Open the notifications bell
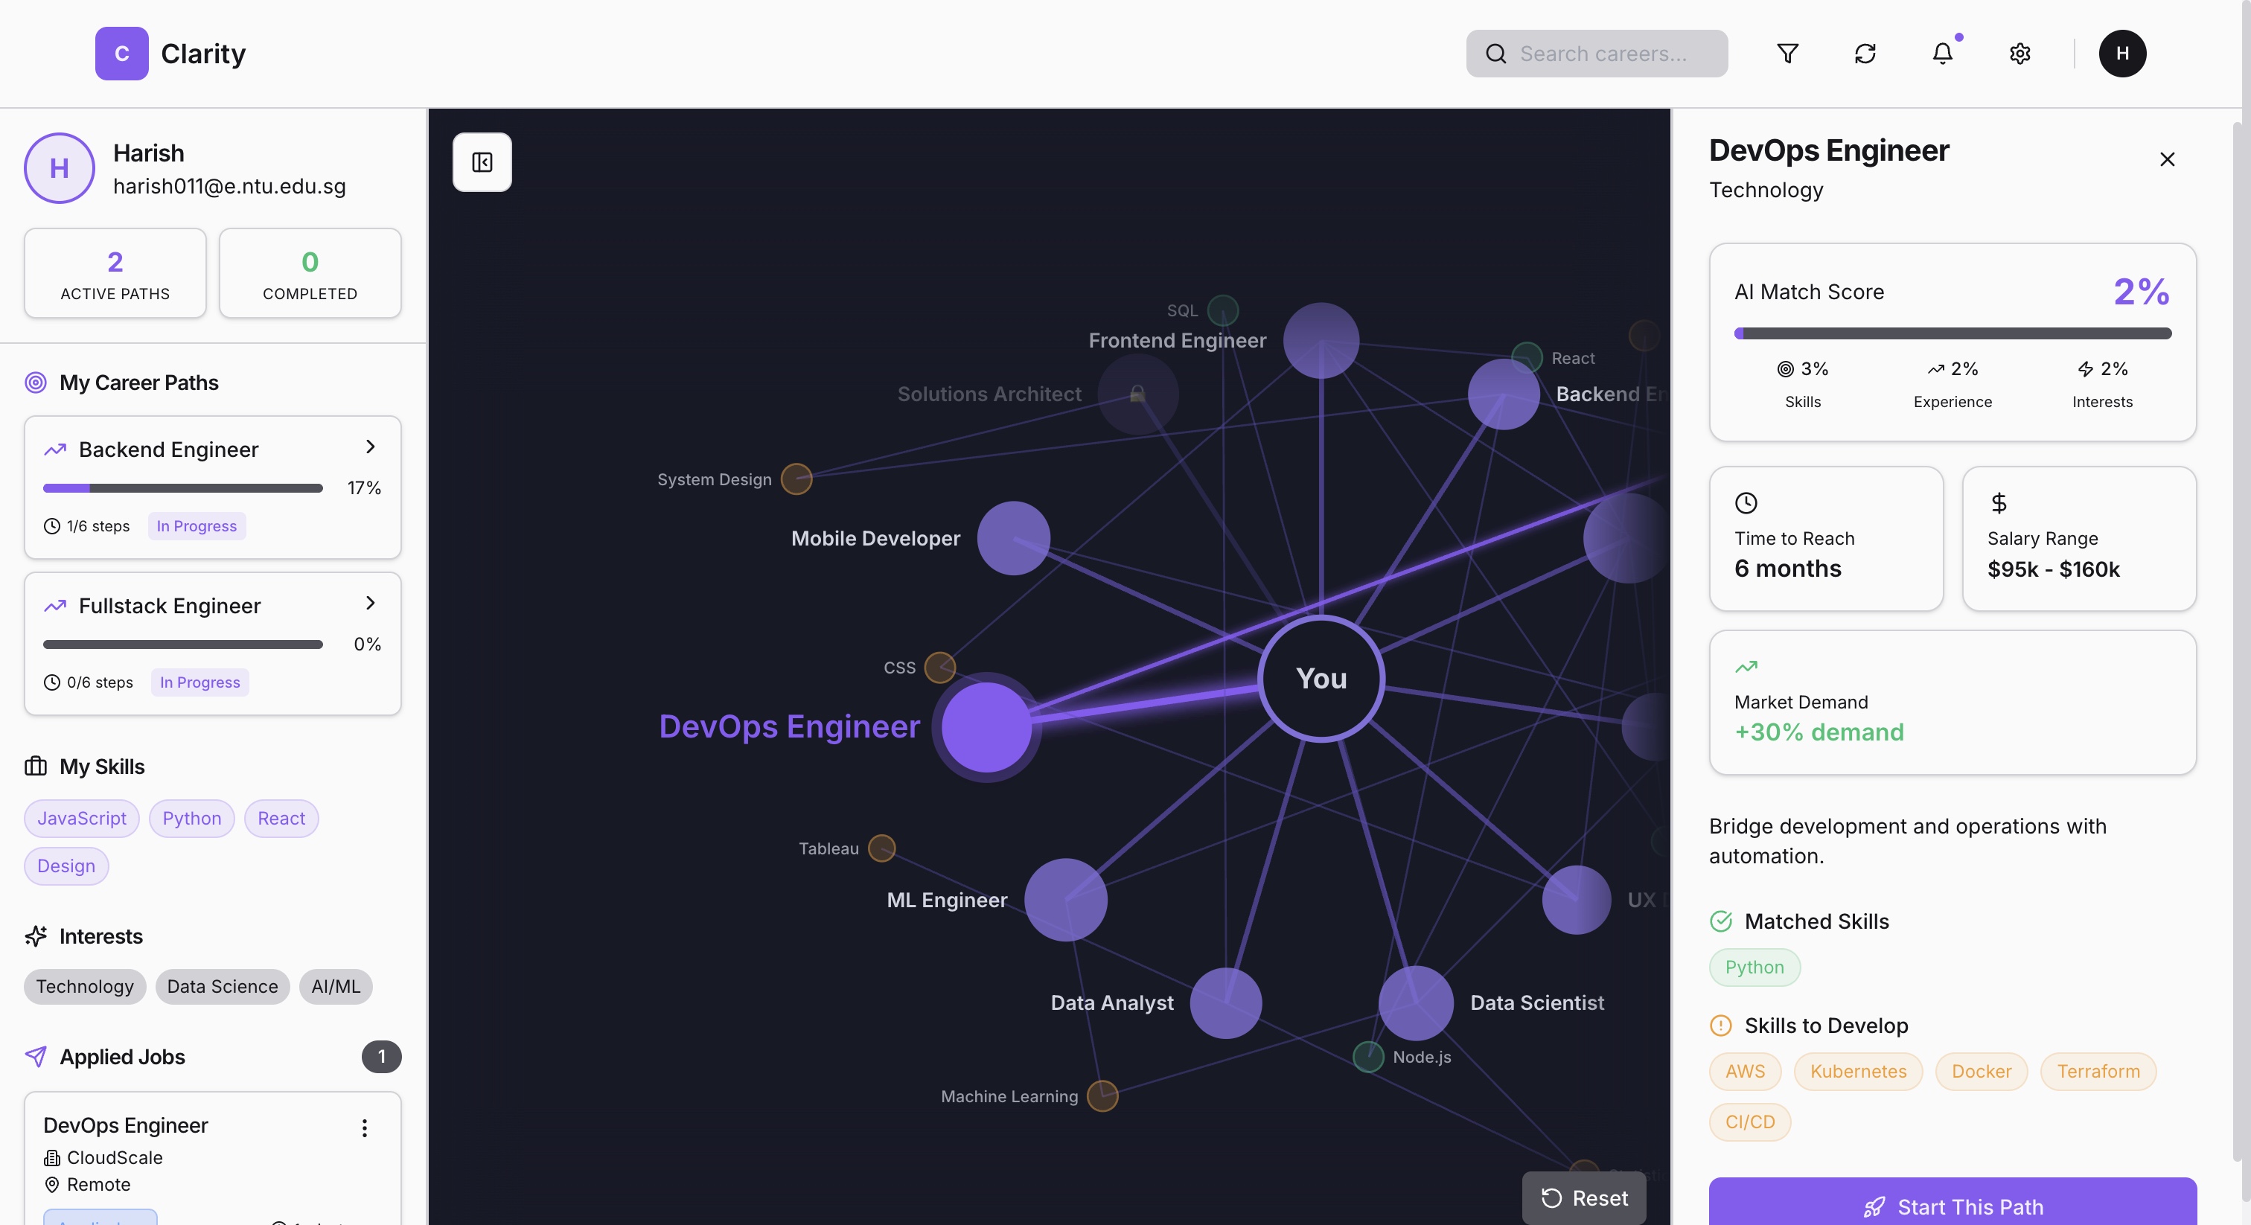This screenshot has height=1225, width=2251. (x=1941, y=54)
